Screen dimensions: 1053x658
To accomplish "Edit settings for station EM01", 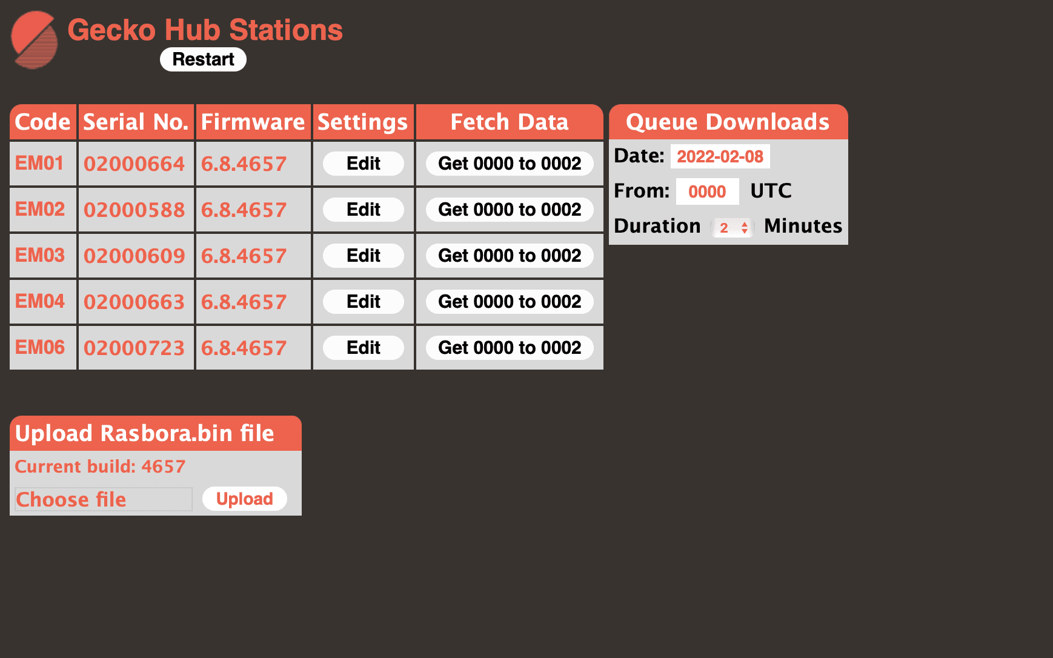I will 364,164.
